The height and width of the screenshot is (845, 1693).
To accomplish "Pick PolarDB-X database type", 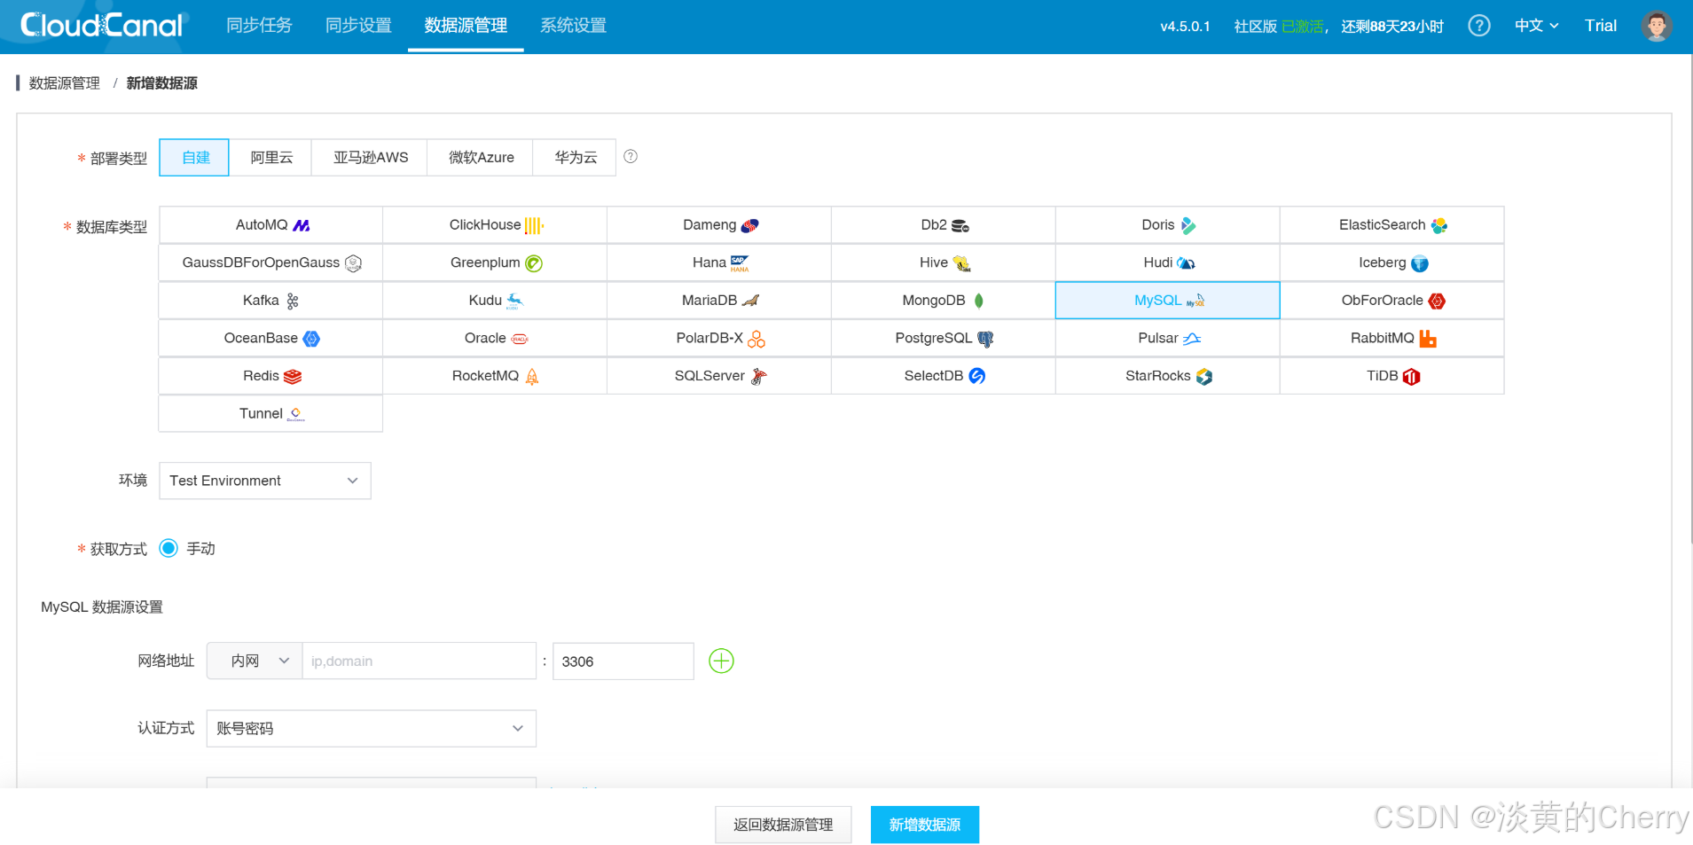I will click(719, 339).
